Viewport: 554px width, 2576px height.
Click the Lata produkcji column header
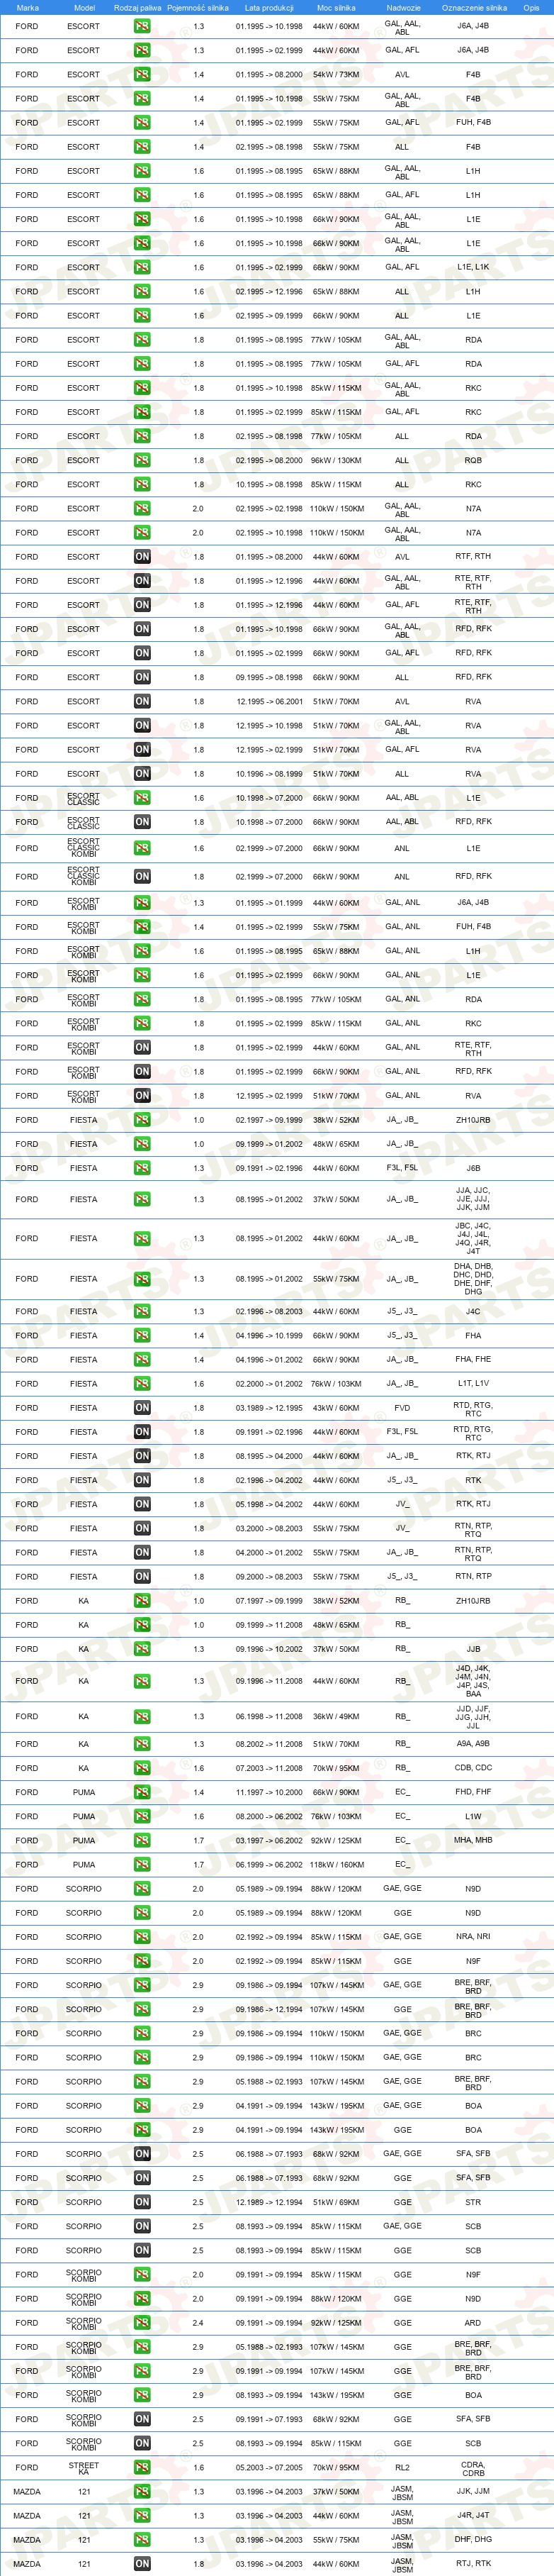pyautogui.click(x=269, y=7)
